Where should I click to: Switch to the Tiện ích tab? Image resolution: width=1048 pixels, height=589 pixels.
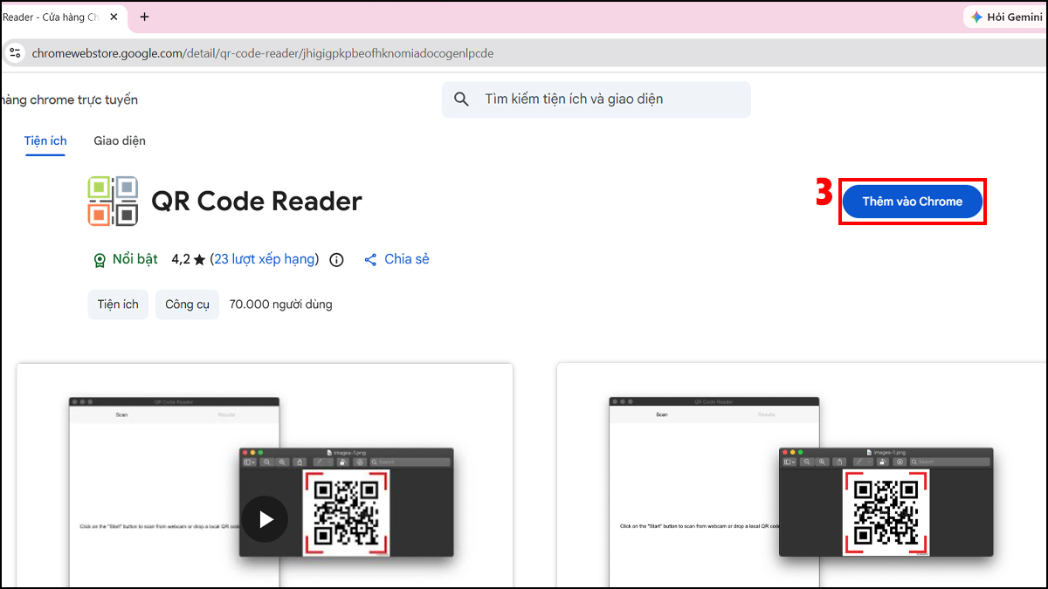click(x=45, y=140)
